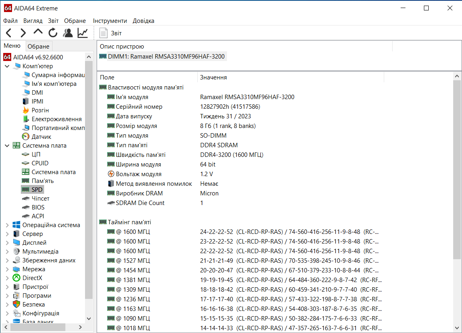Expand the Сервер tree node
The height and width of the screenshot is (333, 462).
7,234
